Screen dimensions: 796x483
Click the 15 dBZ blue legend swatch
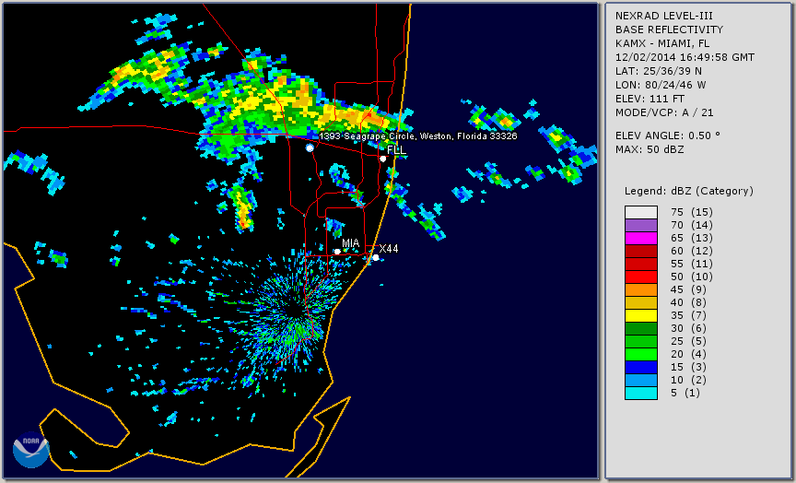click(x=641, y=368)
